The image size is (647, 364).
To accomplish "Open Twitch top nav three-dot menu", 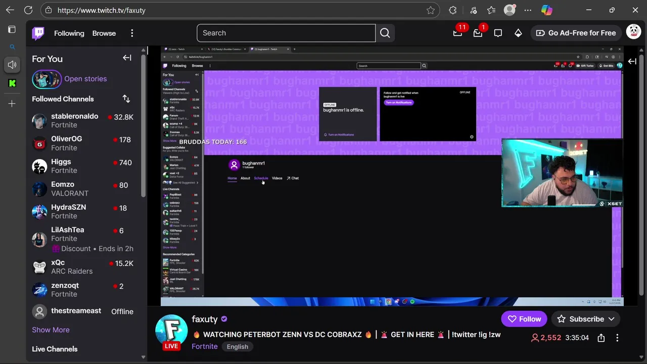I will [132, 33].
